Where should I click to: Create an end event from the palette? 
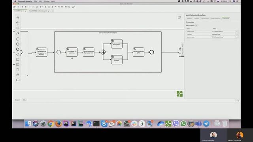click(18, 49)
